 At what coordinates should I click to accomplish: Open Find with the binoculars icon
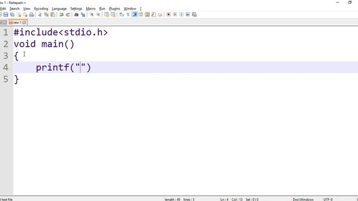click(x=77, y=15)
